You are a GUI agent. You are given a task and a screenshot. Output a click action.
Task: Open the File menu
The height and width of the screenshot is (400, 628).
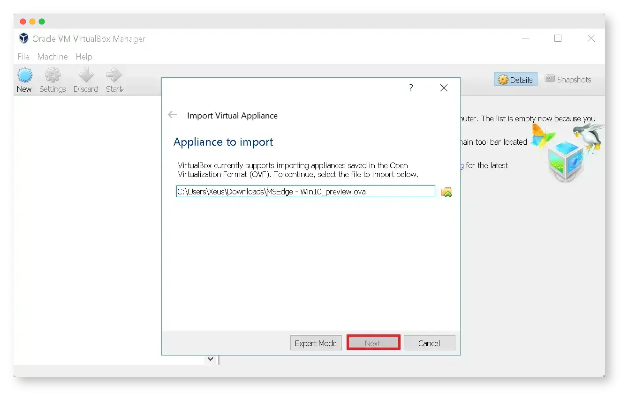point(23,57)
